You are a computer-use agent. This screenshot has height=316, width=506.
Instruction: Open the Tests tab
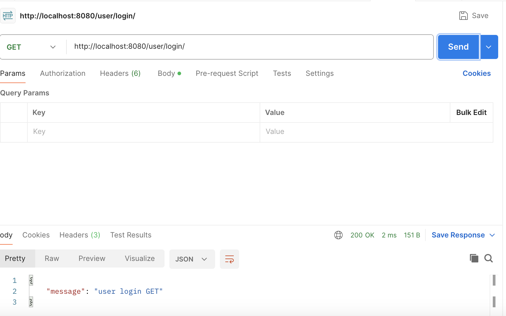282,73
